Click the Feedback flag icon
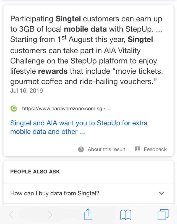This screenshot has height=224, width=177. 137,149
